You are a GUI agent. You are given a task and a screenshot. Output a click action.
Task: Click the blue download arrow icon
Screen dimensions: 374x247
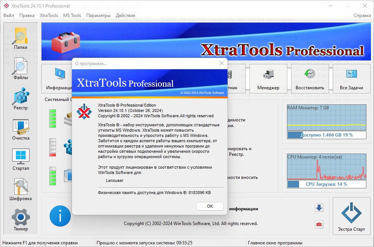pyautogui.click(x=319, y=208)
